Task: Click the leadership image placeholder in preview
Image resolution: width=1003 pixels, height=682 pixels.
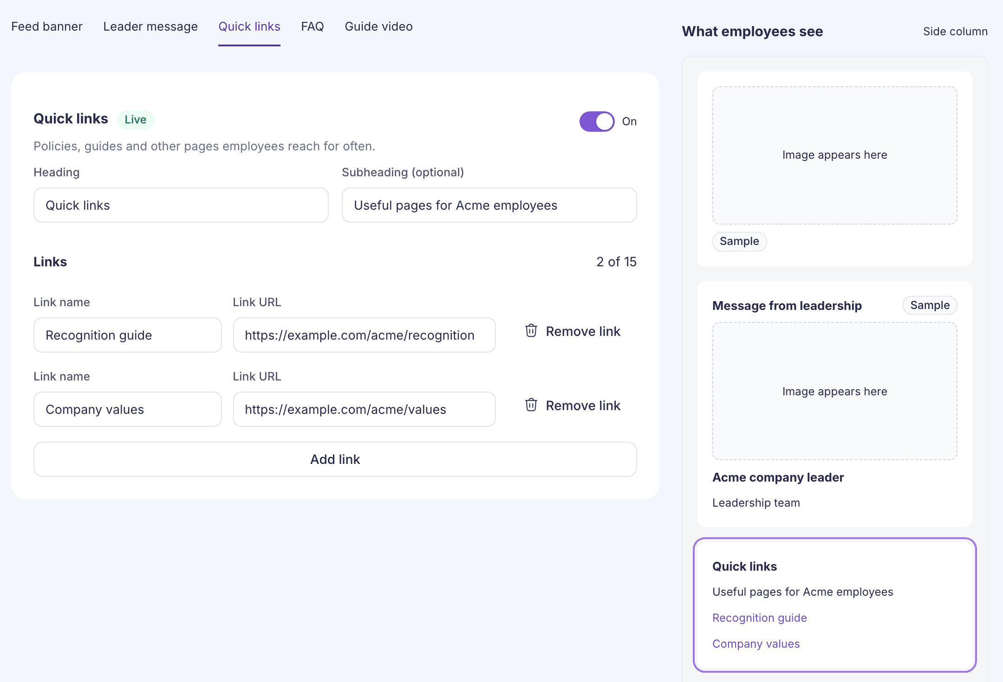Action: [835, 391]
